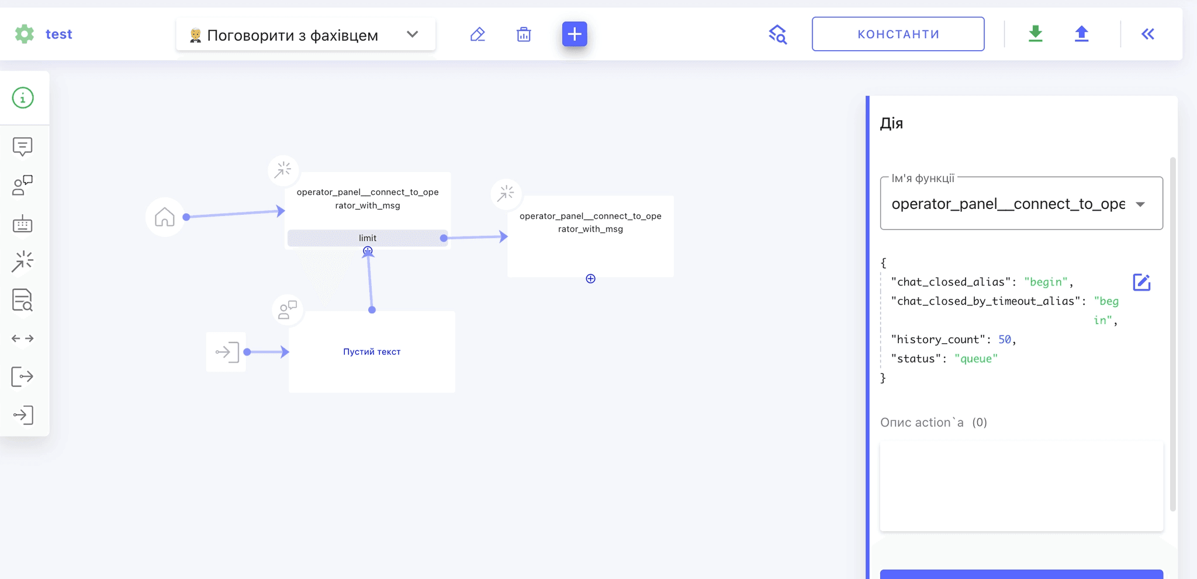
Task: Select the action magic-wand tool in sidebar
Action: coord(23,261)
